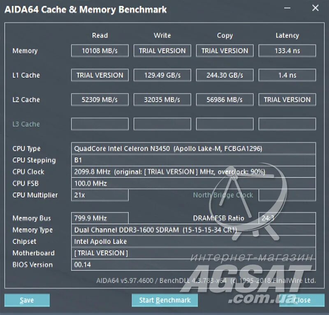Click the Memory Bus value 799.9 MHz
Screen dimensions: 329x315
point(100,218)
